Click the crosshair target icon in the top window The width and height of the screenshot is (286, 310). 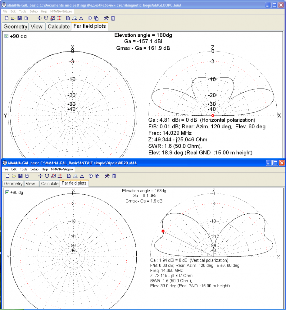pyautogui.click(x=90, y=18)
